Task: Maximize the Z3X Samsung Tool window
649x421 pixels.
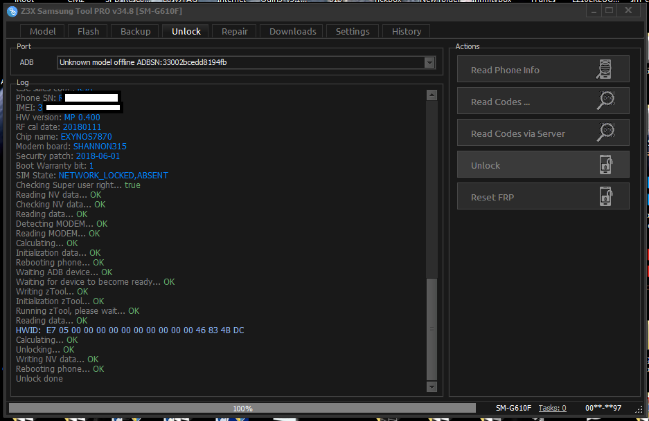Action: [x=610, y=11]
